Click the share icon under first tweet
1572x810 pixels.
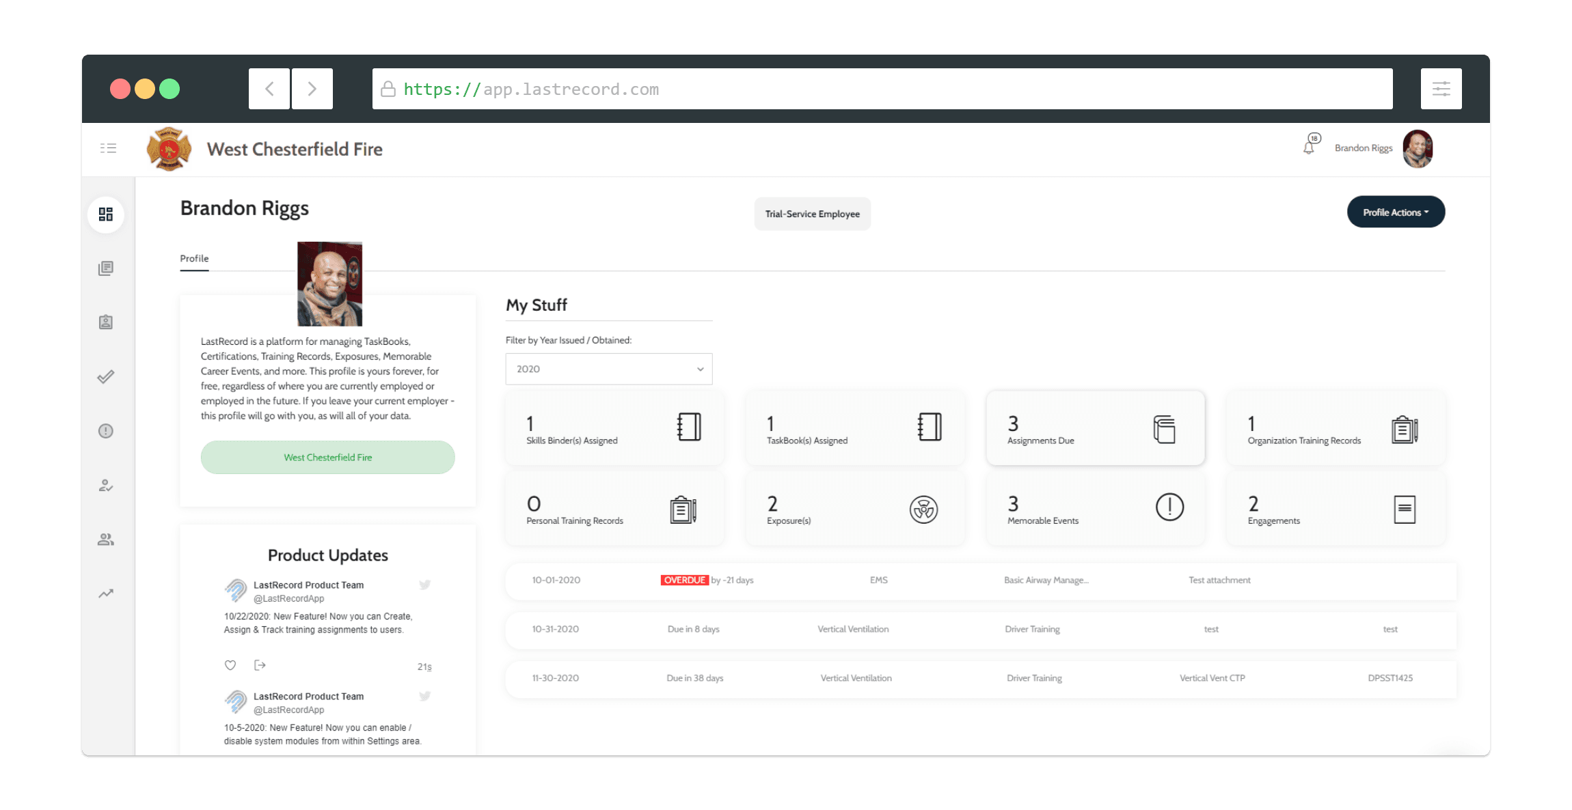click(x=260, y=665)
